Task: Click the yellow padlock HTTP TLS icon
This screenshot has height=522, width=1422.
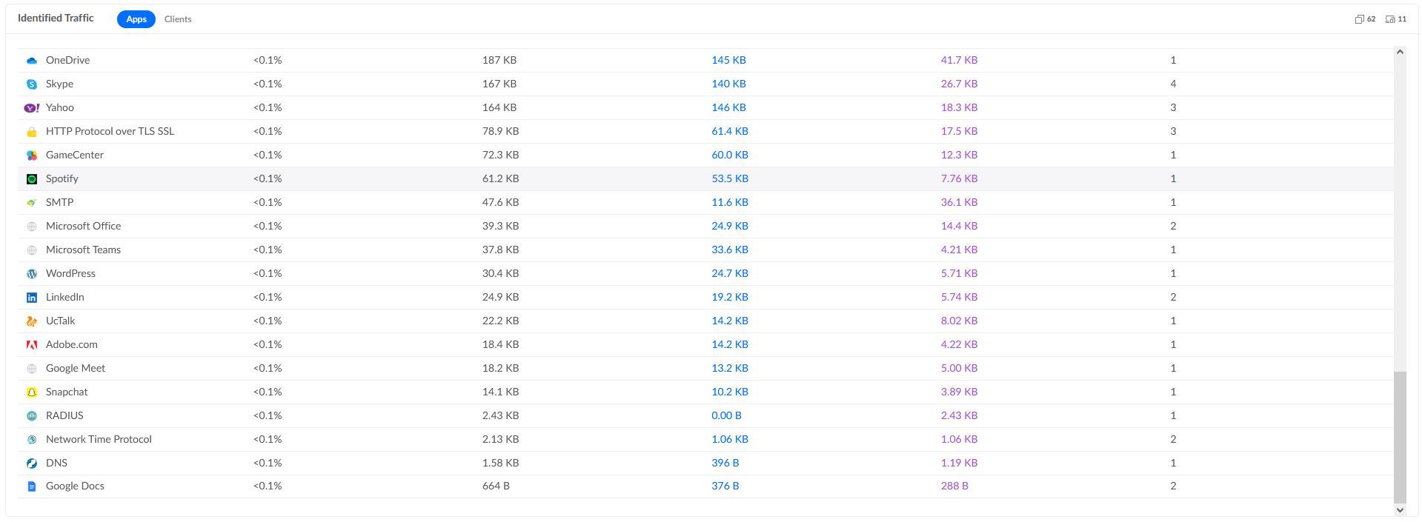Action: (x=31, y=132)
